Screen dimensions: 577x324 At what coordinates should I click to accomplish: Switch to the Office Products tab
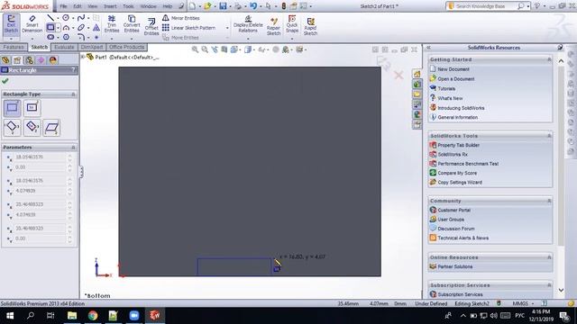(x=126, y=47)
